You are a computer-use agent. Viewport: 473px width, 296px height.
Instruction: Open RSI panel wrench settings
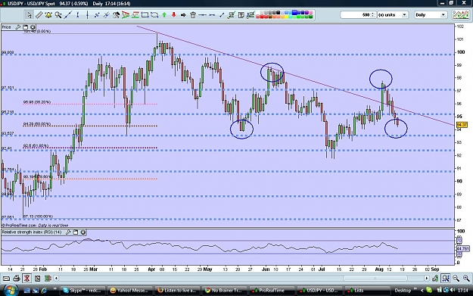click(x=68, y=232)
